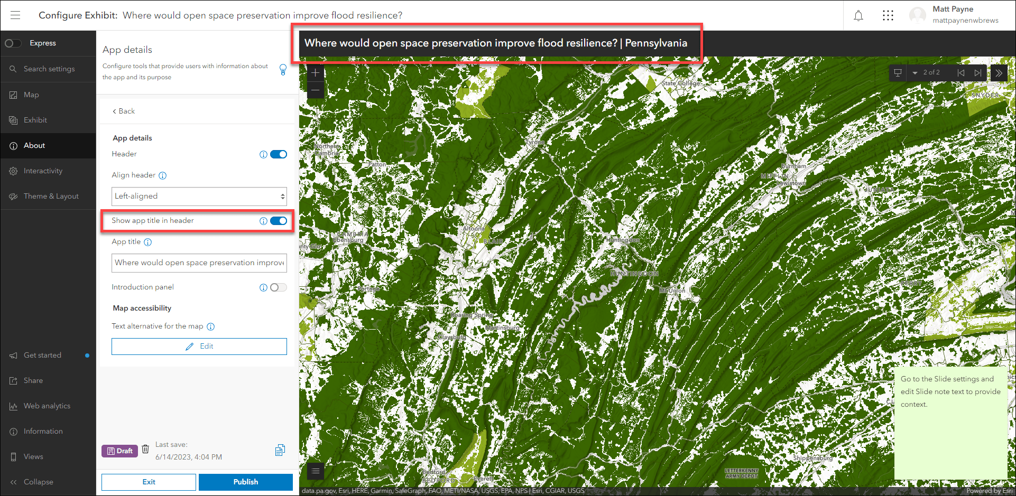Go Back from App details
The width and height of the screenshot is (1016, 496).
tap(124, 111)
